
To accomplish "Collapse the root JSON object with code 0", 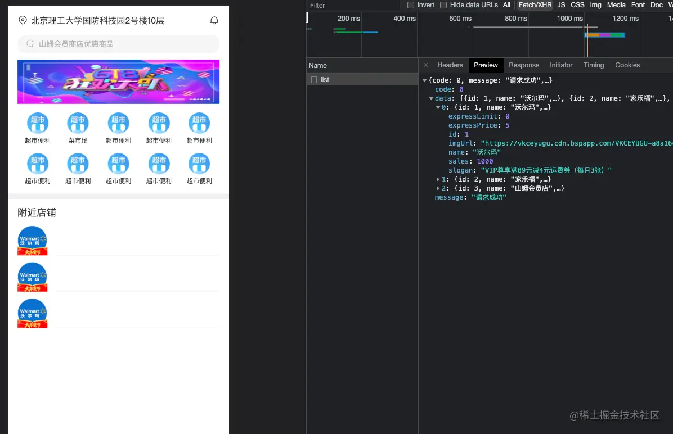I will [x=424, y=80].
